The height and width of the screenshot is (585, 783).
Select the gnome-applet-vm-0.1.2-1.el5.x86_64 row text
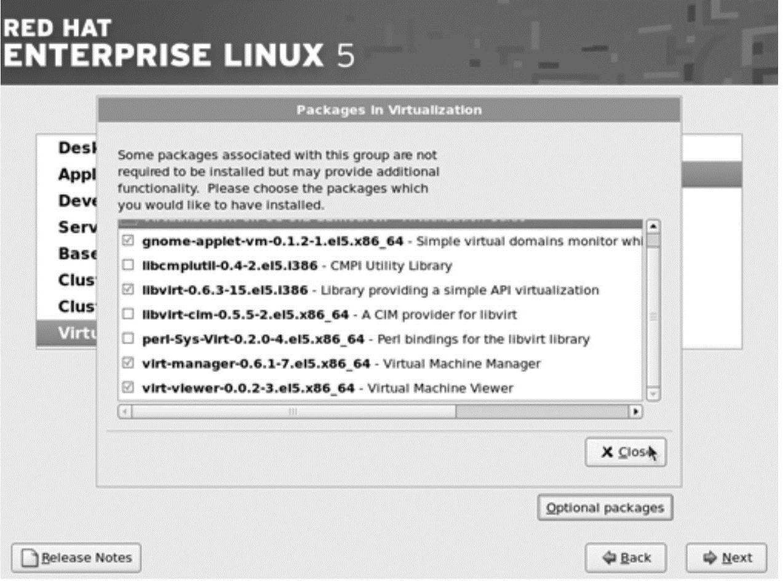coord(272,241)
